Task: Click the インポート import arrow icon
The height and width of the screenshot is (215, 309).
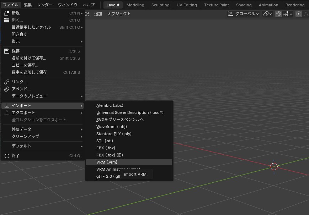Action: 6,105
